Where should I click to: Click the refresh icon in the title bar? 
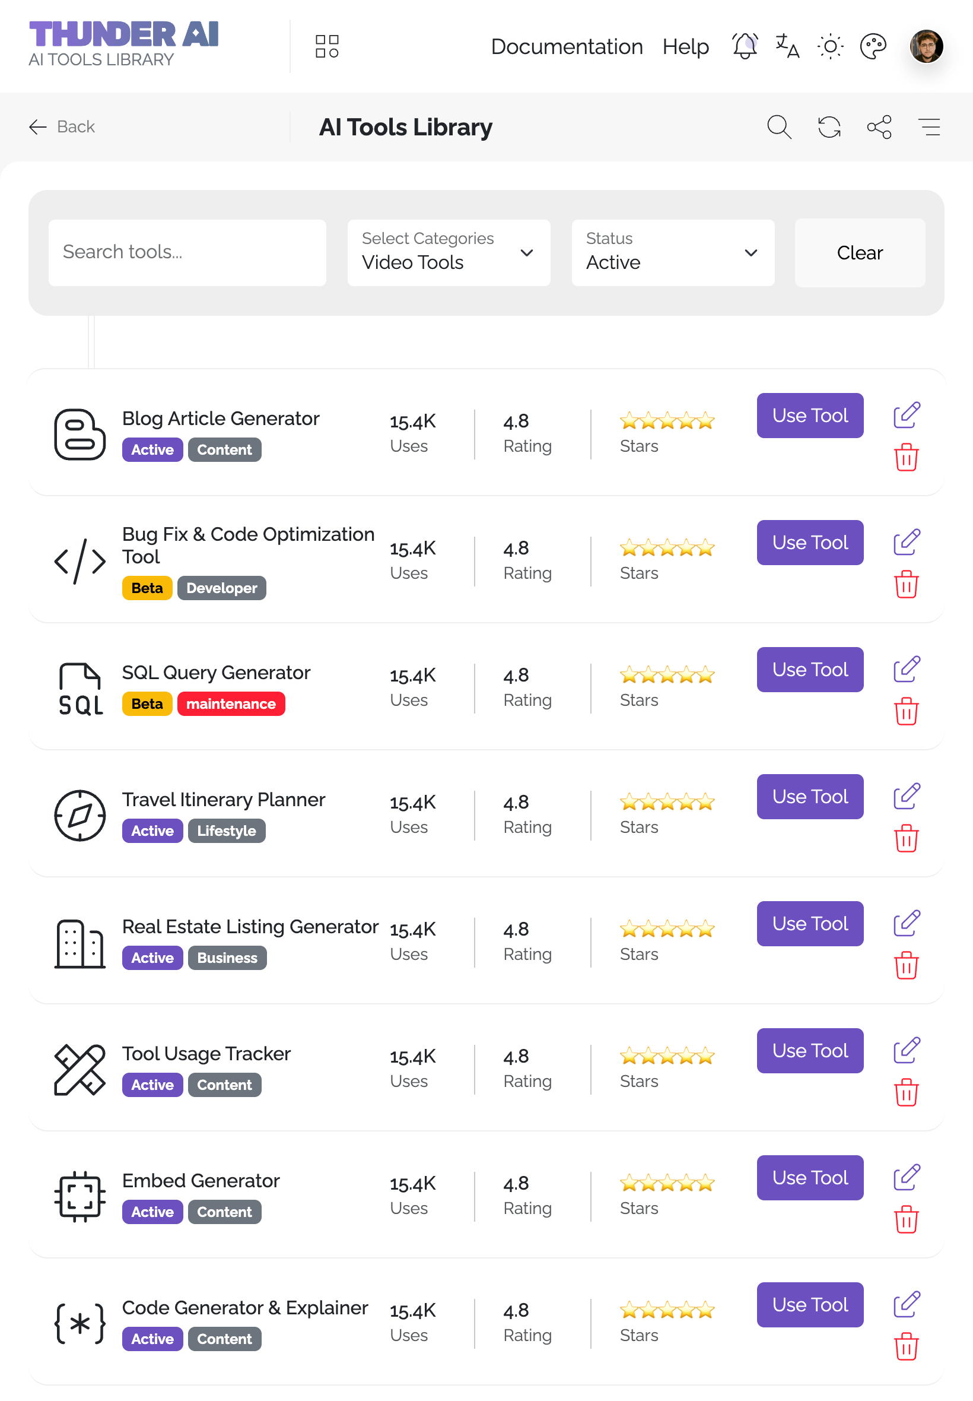point(829,127)
